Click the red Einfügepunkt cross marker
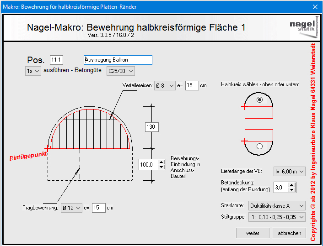Image resolution: width=323 pixels, height=246 pixels. [x=48, y=148]
